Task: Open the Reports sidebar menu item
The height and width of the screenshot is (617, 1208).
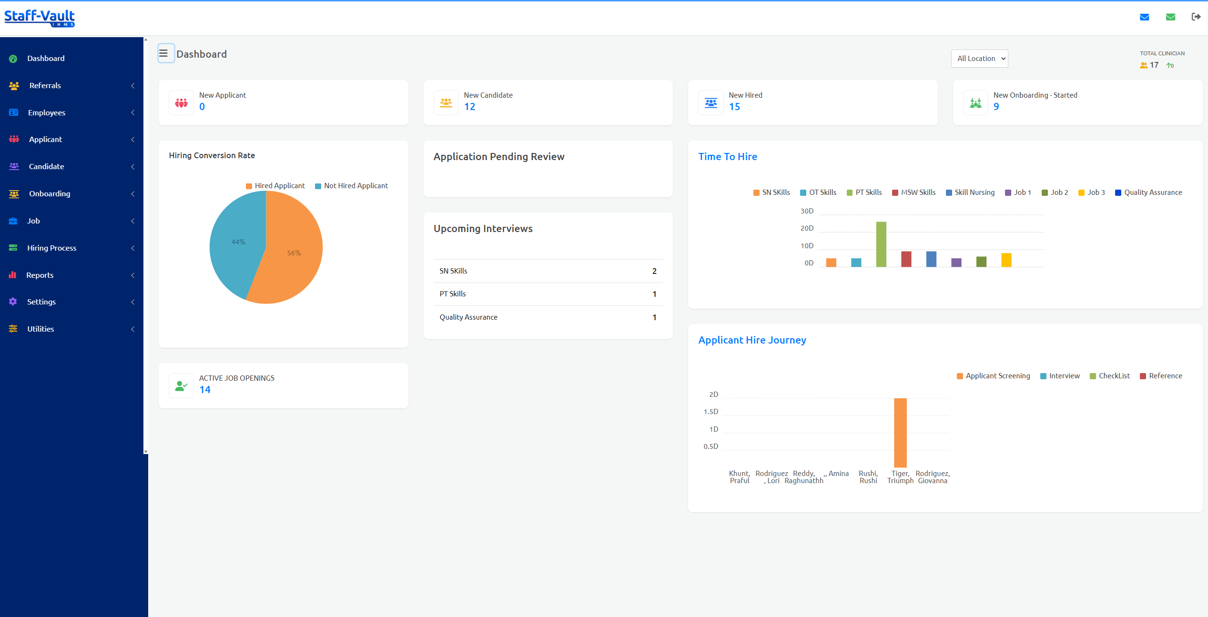Action: [71, 275]
